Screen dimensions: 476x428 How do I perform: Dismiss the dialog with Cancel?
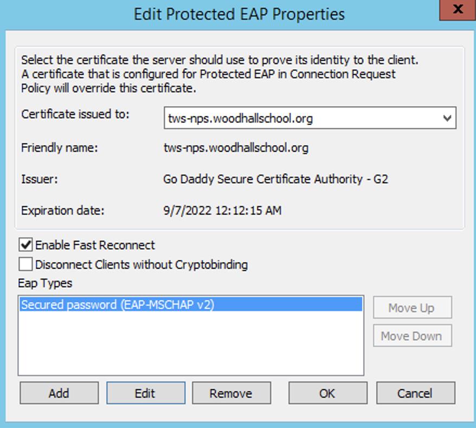(x=415, y=393)
